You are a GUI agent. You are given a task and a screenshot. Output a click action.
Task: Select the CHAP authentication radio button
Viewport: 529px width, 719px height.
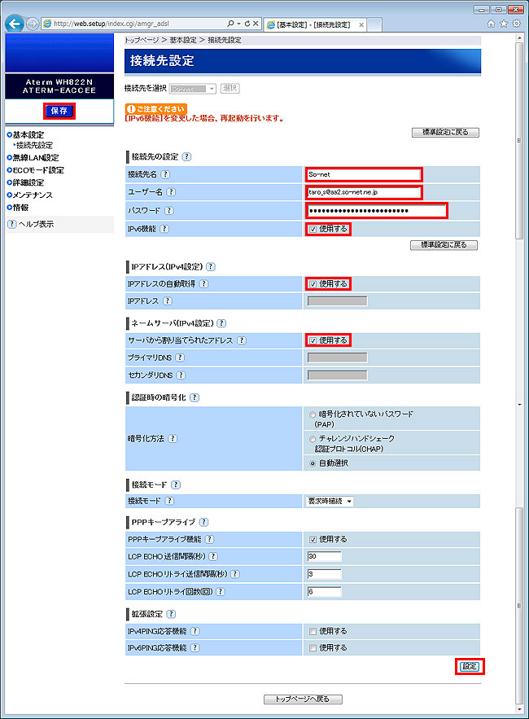313,438
